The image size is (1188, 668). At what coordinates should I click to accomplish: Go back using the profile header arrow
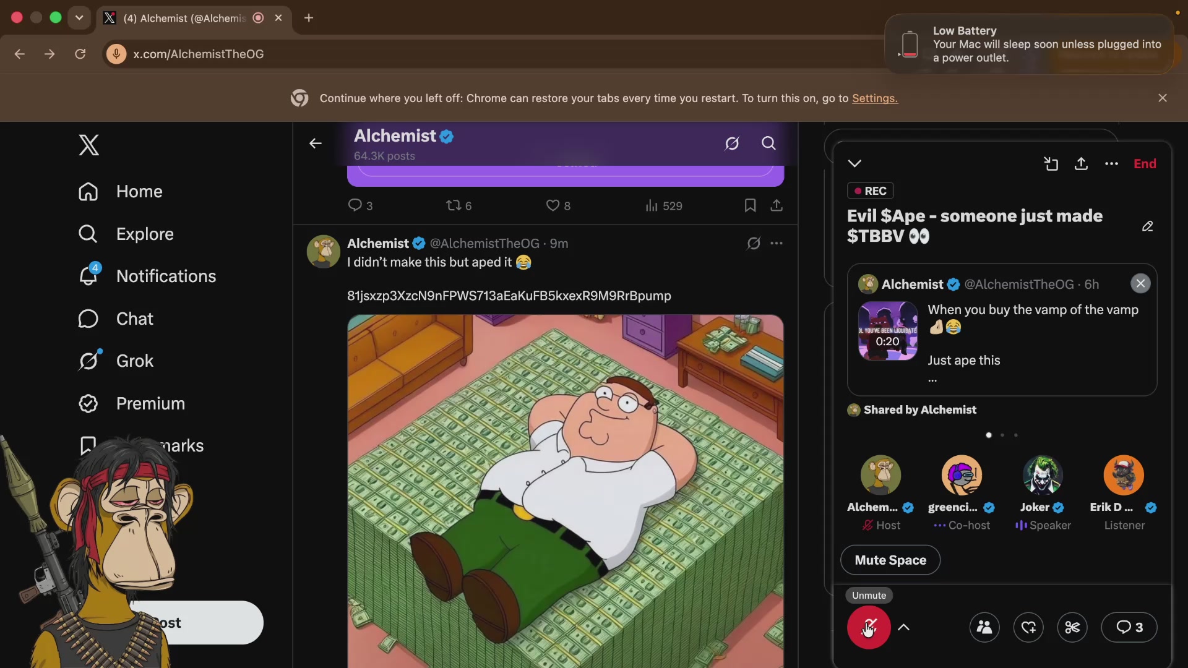tap(316, 143)
